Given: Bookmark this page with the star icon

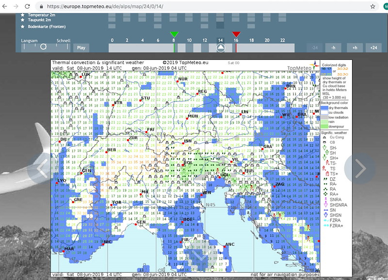Looking at the screenshot, I should point(372,6).
